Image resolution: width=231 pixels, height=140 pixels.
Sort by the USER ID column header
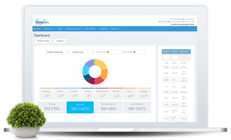click(166, 52)
